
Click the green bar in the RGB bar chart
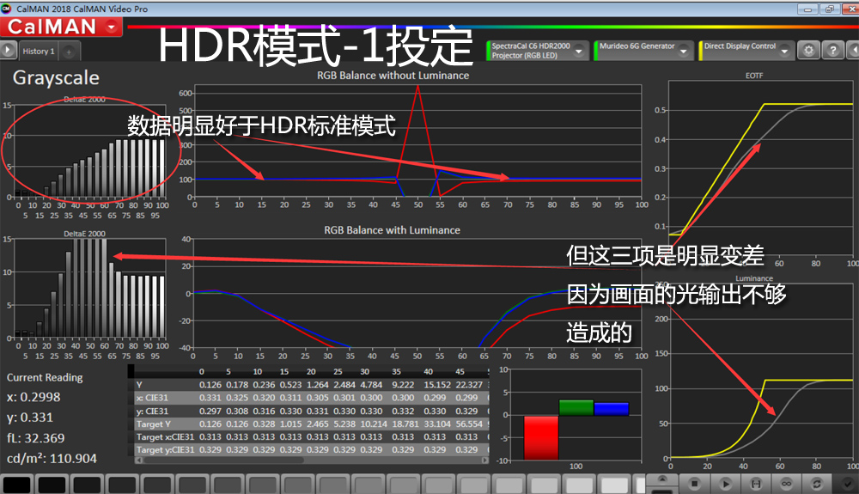point(576,407)
